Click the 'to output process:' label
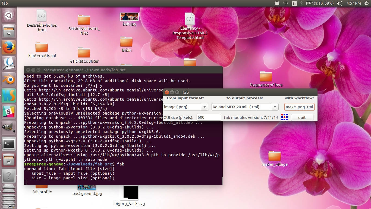This screenshot has height=209, width=371. 245,98
